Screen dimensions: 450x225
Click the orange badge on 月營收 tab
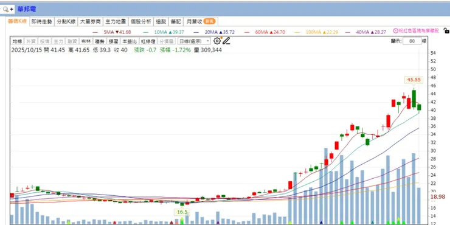(210, 21)
